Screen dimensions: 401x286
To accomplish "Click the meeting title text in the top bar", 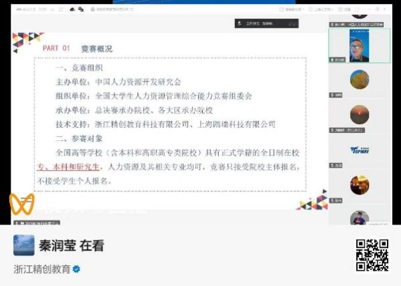I will [x=114, y=9].
